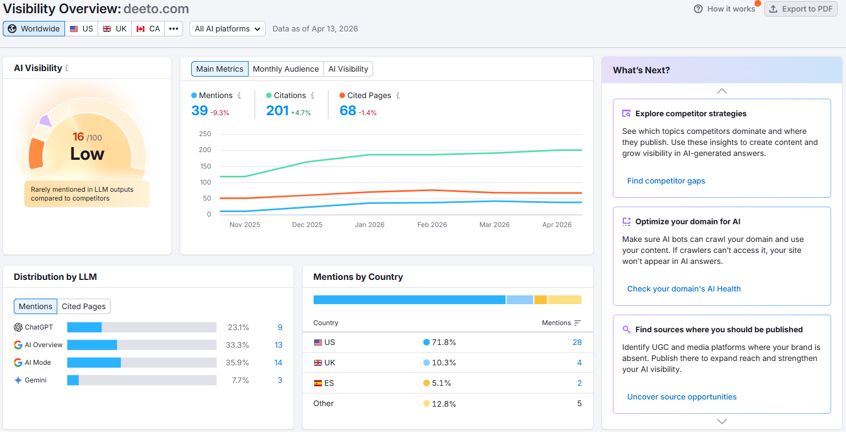846x432 pixels.
Task: Switch to the Monthly Audience tab
Action: [x=285, y=69]
